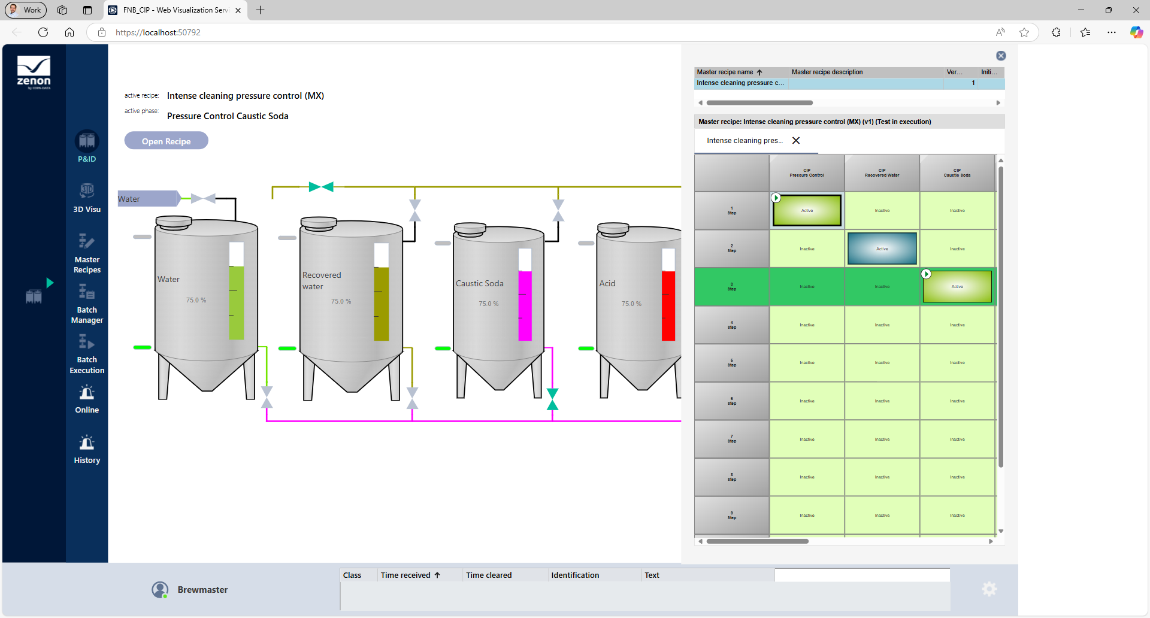Switch to the 3D Visu view
This screenshot has height=618, width=1150.
(x=86, y=196)
